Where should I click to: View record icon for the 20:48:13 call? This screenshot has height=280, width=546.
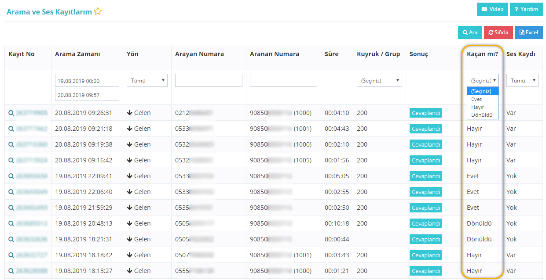pyautogui.click(x=11, y=223)
